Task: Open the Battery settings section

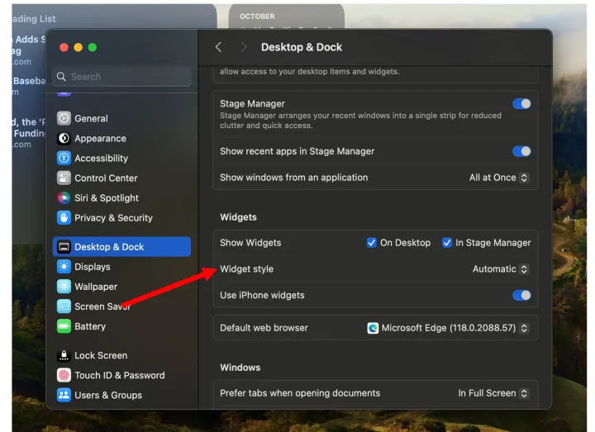Action: point(89,326)
